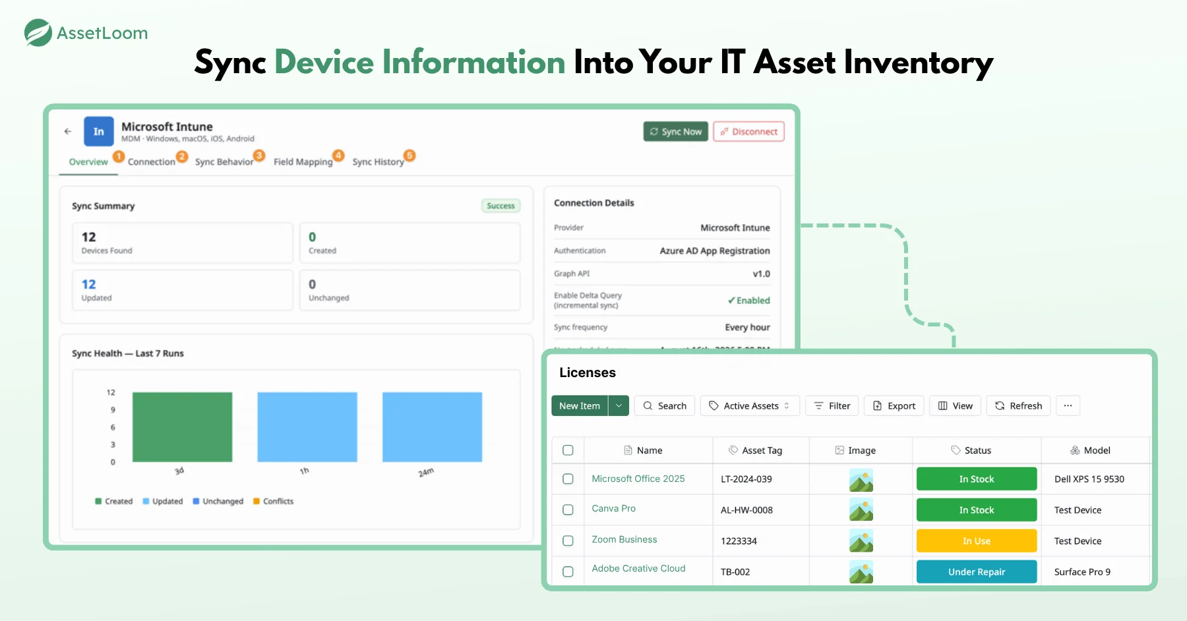Click the export file icon
The height and width of the screenshot is (621, 1187).
click(877, 405)
